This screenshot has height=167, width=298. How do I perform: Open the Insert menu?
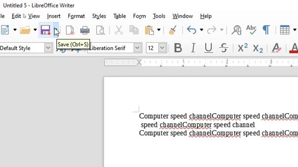click(x=54, y=16)
